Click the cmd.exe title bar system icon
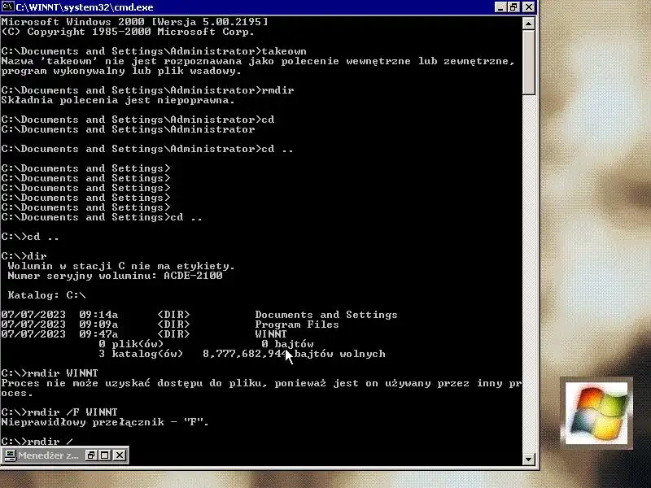 pyautogui.click(x=7, y=7)
